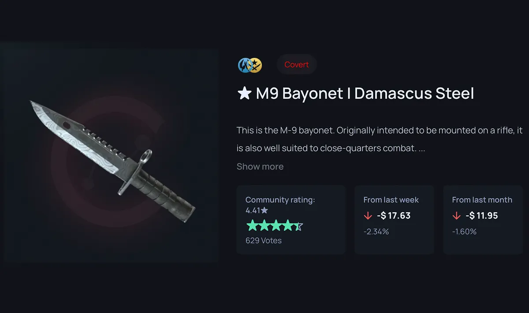529x313 pixels.
Task: Click the white star before M9 Bayonet
Action: point(244,94)
